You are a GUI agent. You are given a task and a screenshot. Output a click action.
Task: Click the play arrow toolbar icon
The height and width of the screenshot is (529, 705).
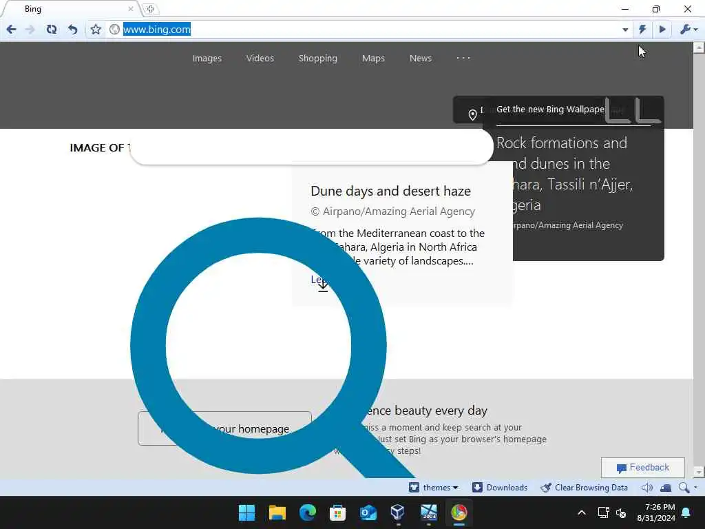click(x=662, y=30)
